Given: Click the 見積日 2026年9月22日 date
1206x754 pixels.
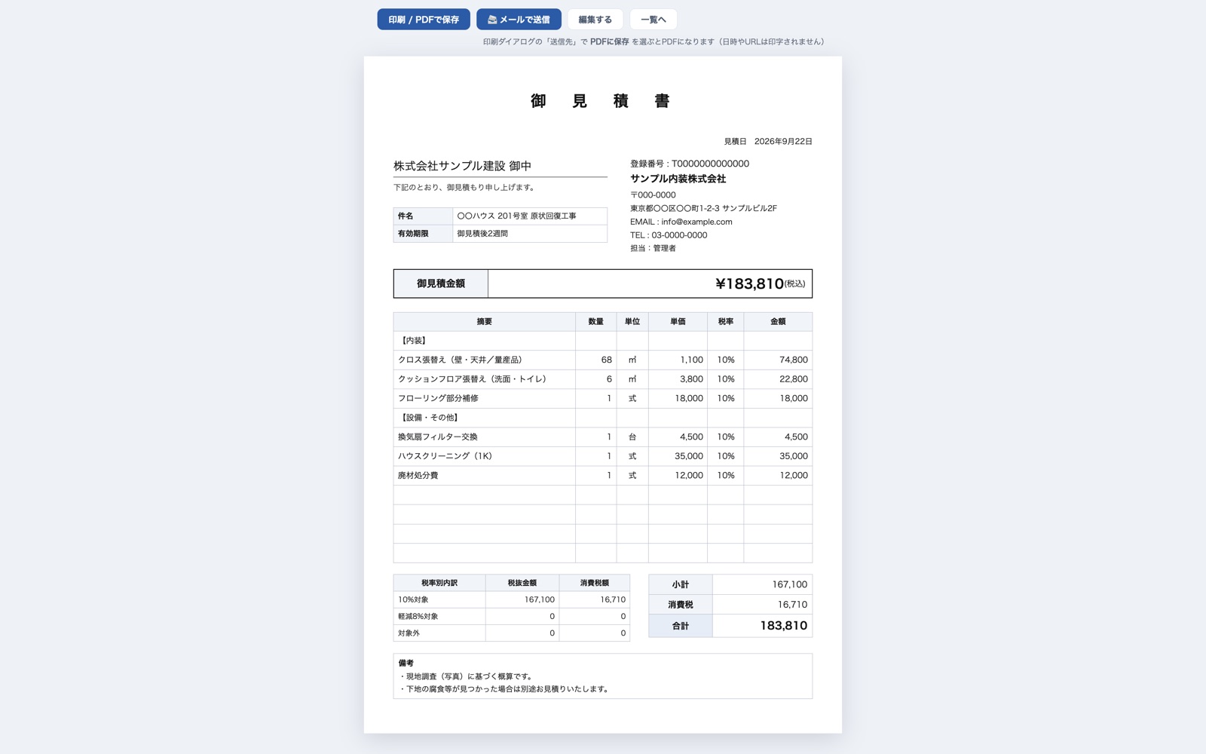Looking at the screenshot, I should click(x=768, y=142).
